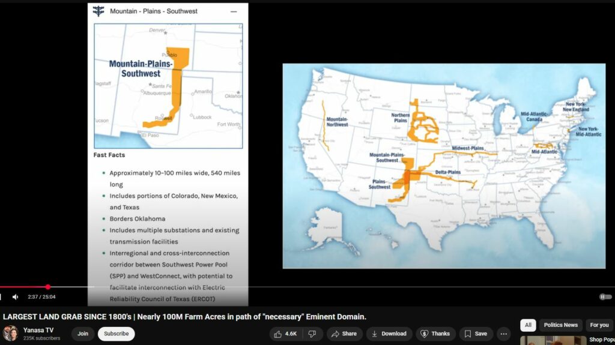The width and height of the screenshot is (615, 345).
Task: Click the 2:37 / 25:04 time display
Action: (x=41, y=297)
